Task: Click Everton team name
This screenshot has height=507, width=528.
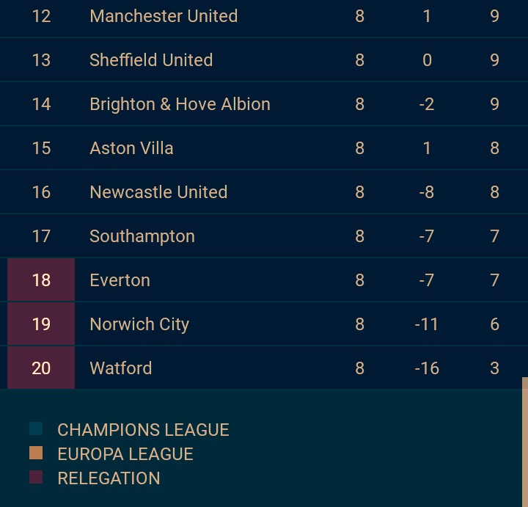Action: [x=120, y=280]
